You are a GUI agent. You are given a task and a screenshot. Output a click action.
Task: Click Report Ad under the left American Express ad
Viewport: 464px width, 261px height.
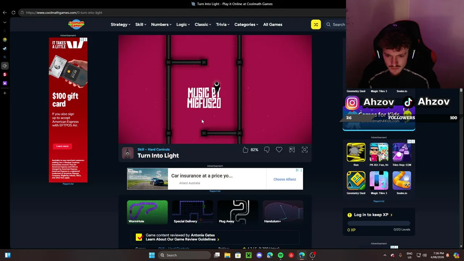tap(68, 184)
